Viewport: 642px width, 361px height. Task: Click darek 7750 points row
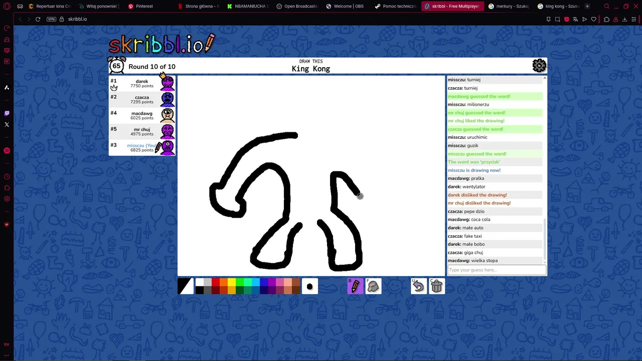point(142,83)
